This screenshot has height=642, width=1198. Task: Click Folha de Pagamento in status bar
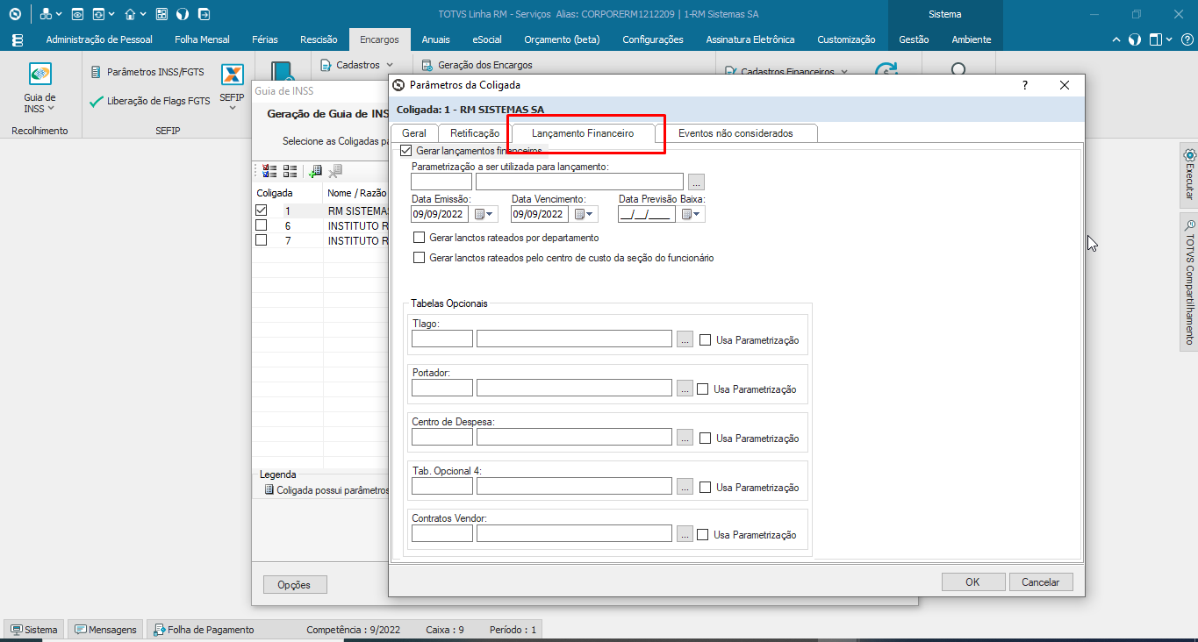point(204,629)
